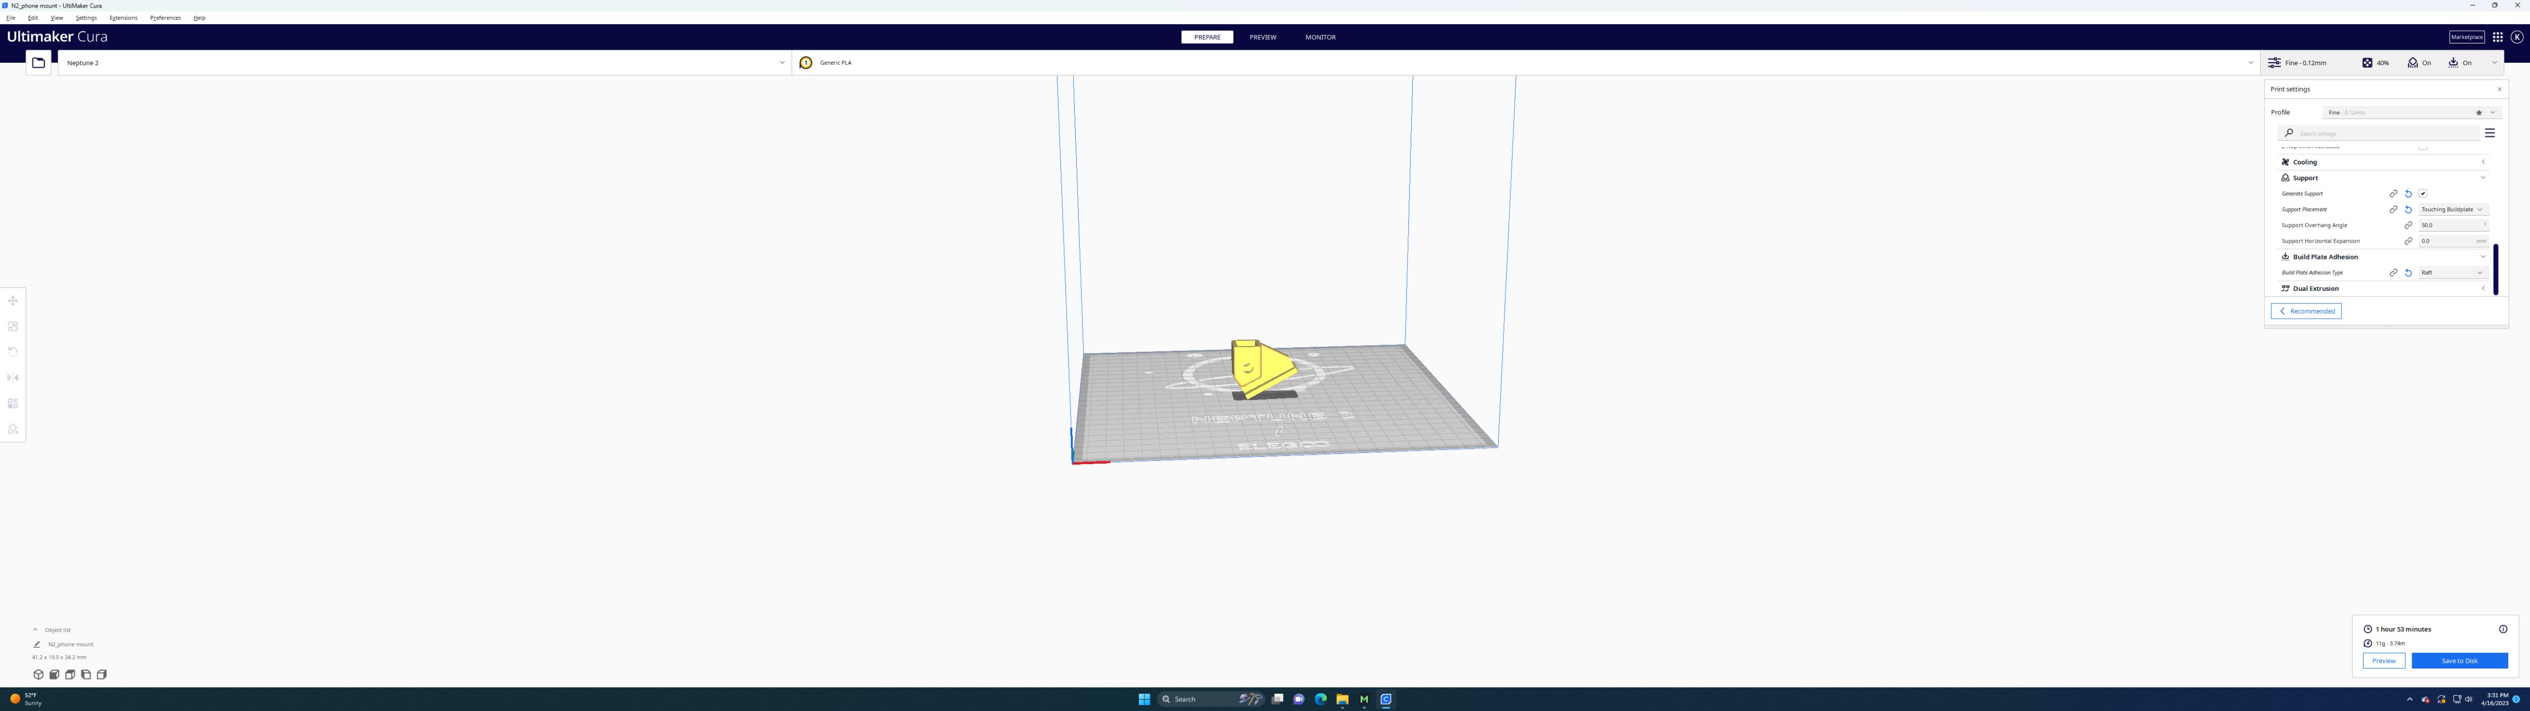The height and width of the screenshot is (711, 2530).
Task: Open Build Plate Adhesion Type dropdown
Action: [2453, 272]
